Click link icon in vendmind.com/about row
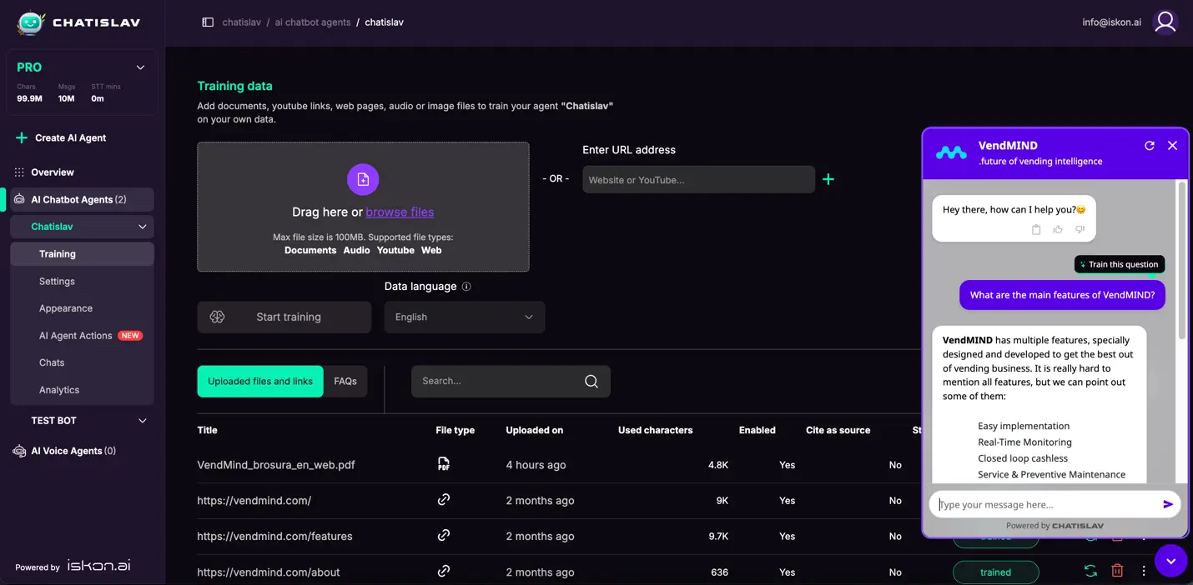 [444, 572]
